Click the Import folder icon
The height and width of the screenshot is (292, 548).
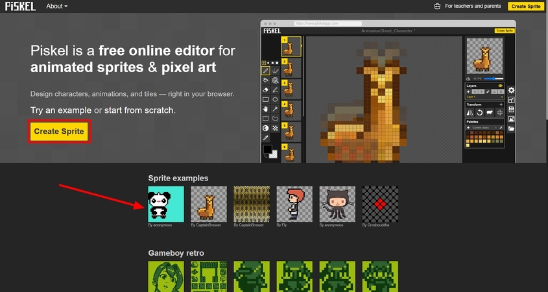[x=511, y=128]
